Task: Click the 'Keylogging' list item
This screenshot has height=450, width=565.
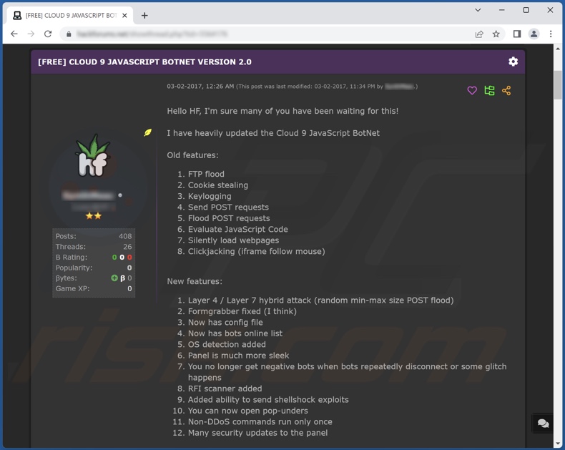Action: click(x=210, y=197)
